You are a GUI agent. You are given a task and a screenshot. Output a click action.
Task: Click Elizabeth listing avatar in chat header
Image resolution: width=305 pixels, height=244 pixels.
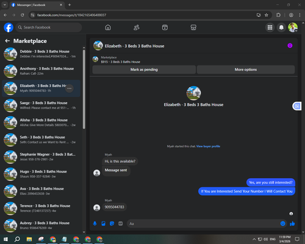[98, 46]
